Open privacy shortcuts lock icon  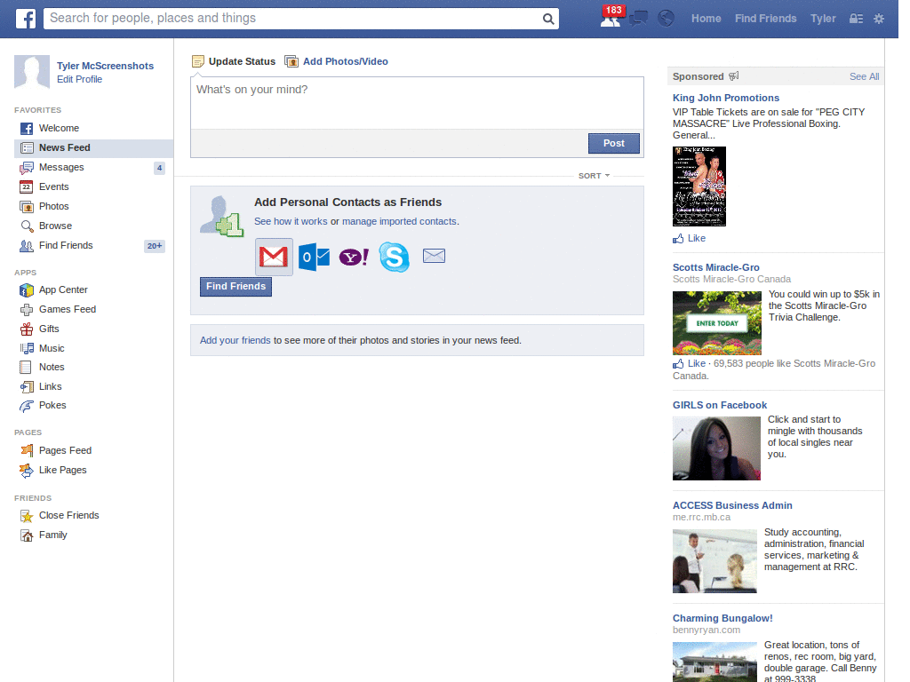click(856, 19)
